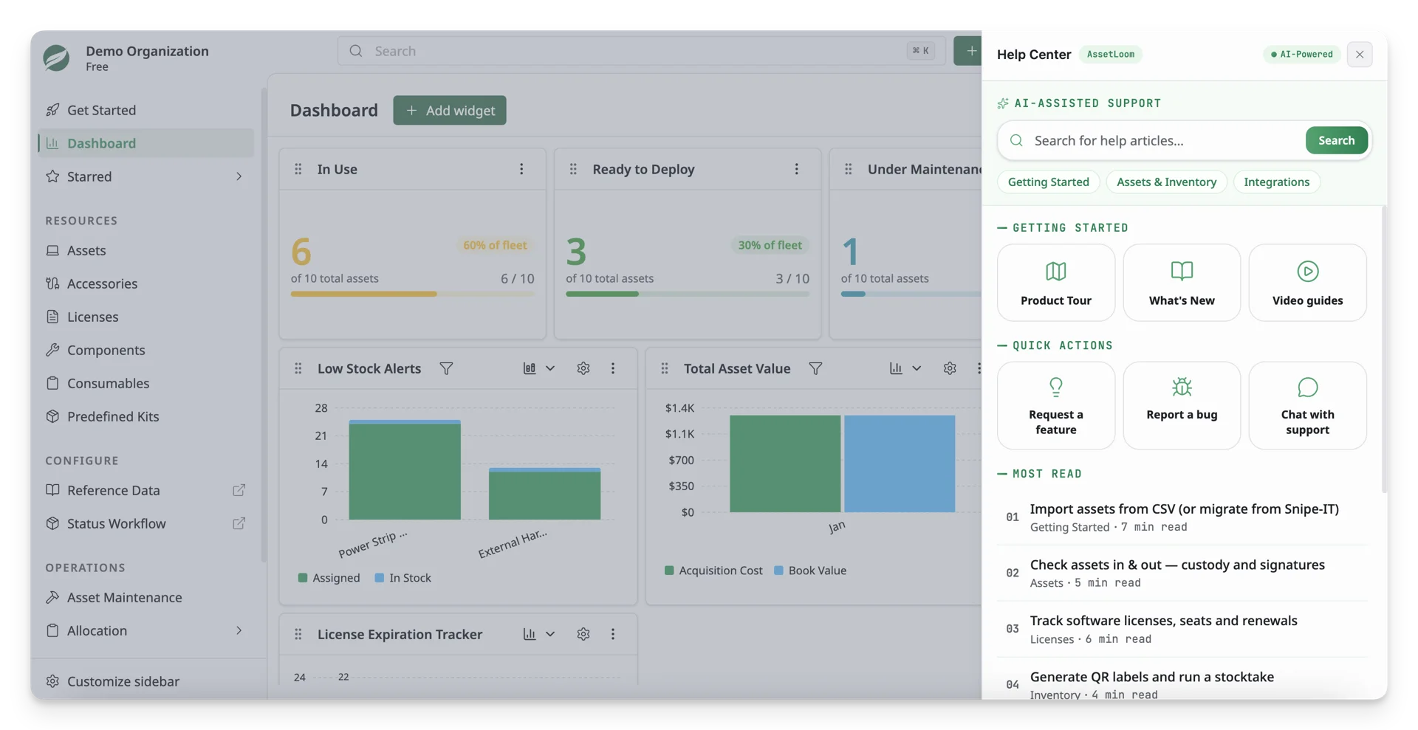The width and height of the screenshot is (1418, 730).
Task: Toggle Assigned legend in Low Stock Alerts
Action: point(329,578)
